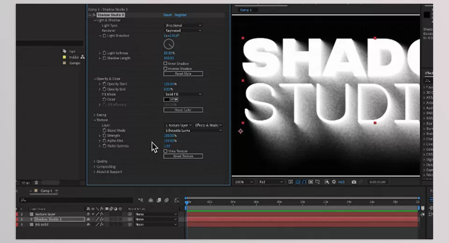Click the motion blur enable icon in timeline
The image size is (449, 243).
pos(167,200)
